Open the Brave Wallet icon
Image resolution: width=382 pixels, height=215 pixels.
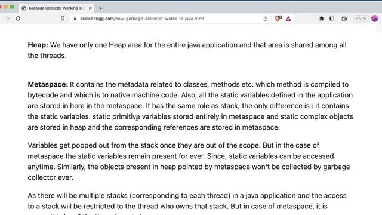pyautogui.click(x=344, y=19)
